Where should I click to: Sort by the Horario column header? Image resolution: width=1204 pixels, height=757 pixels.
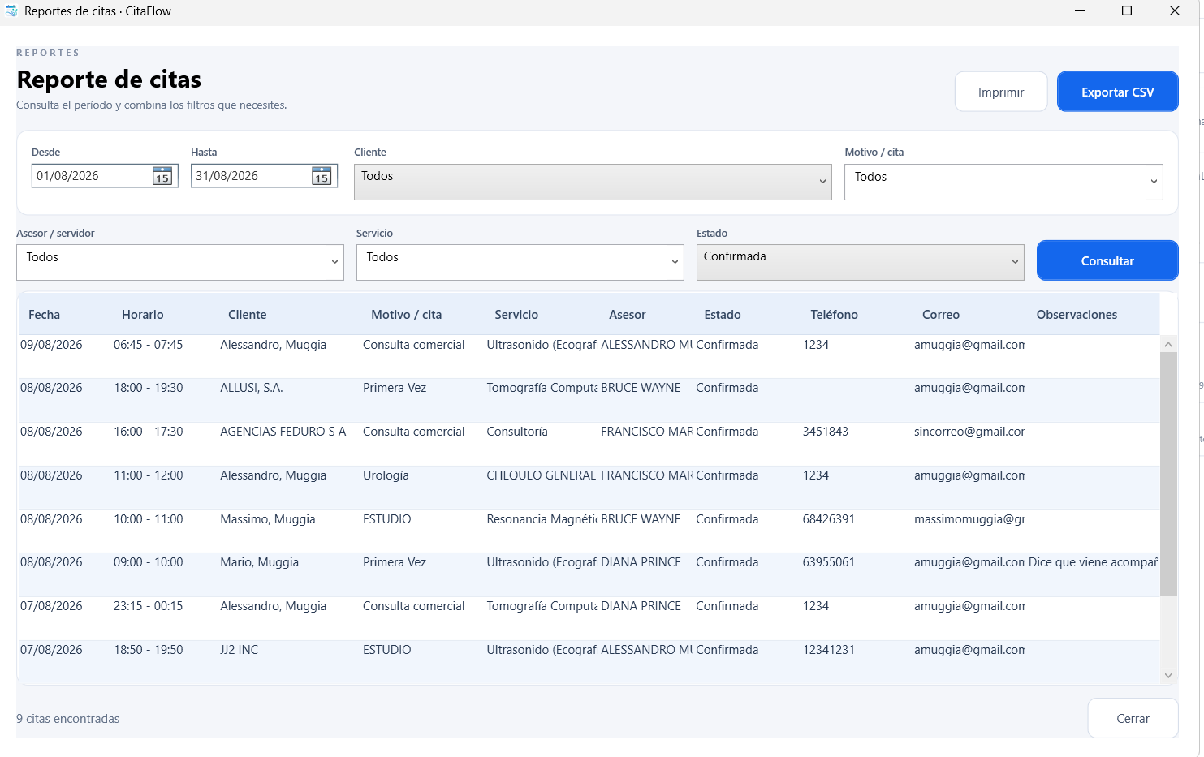(143, 315)
